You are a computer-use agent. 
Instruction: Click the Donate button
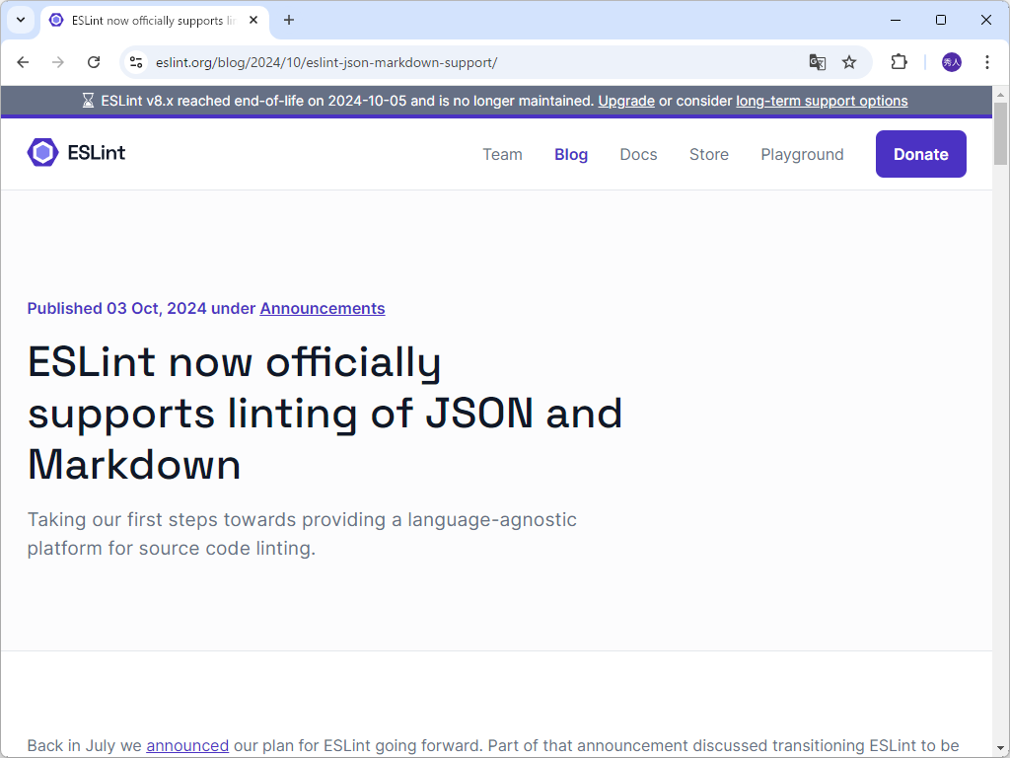click(x=920, y=154)
